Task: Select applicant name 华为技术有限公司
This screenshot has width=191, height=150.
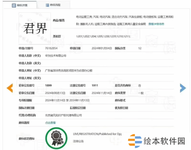Action: (56, 56)
